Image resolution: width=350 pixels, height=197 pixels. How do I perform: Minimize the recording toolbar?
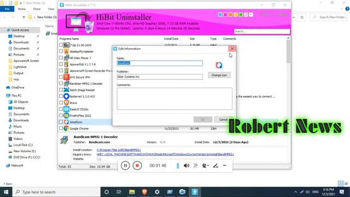225,165
